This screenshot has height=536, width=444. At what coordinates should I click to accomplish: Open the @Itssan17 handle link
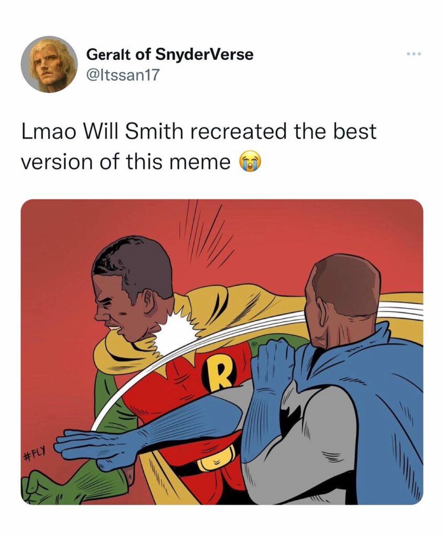coord(123,75)
